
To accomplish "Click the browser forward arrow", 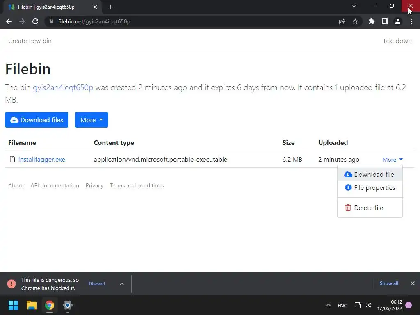I will [x=22, y=21].
